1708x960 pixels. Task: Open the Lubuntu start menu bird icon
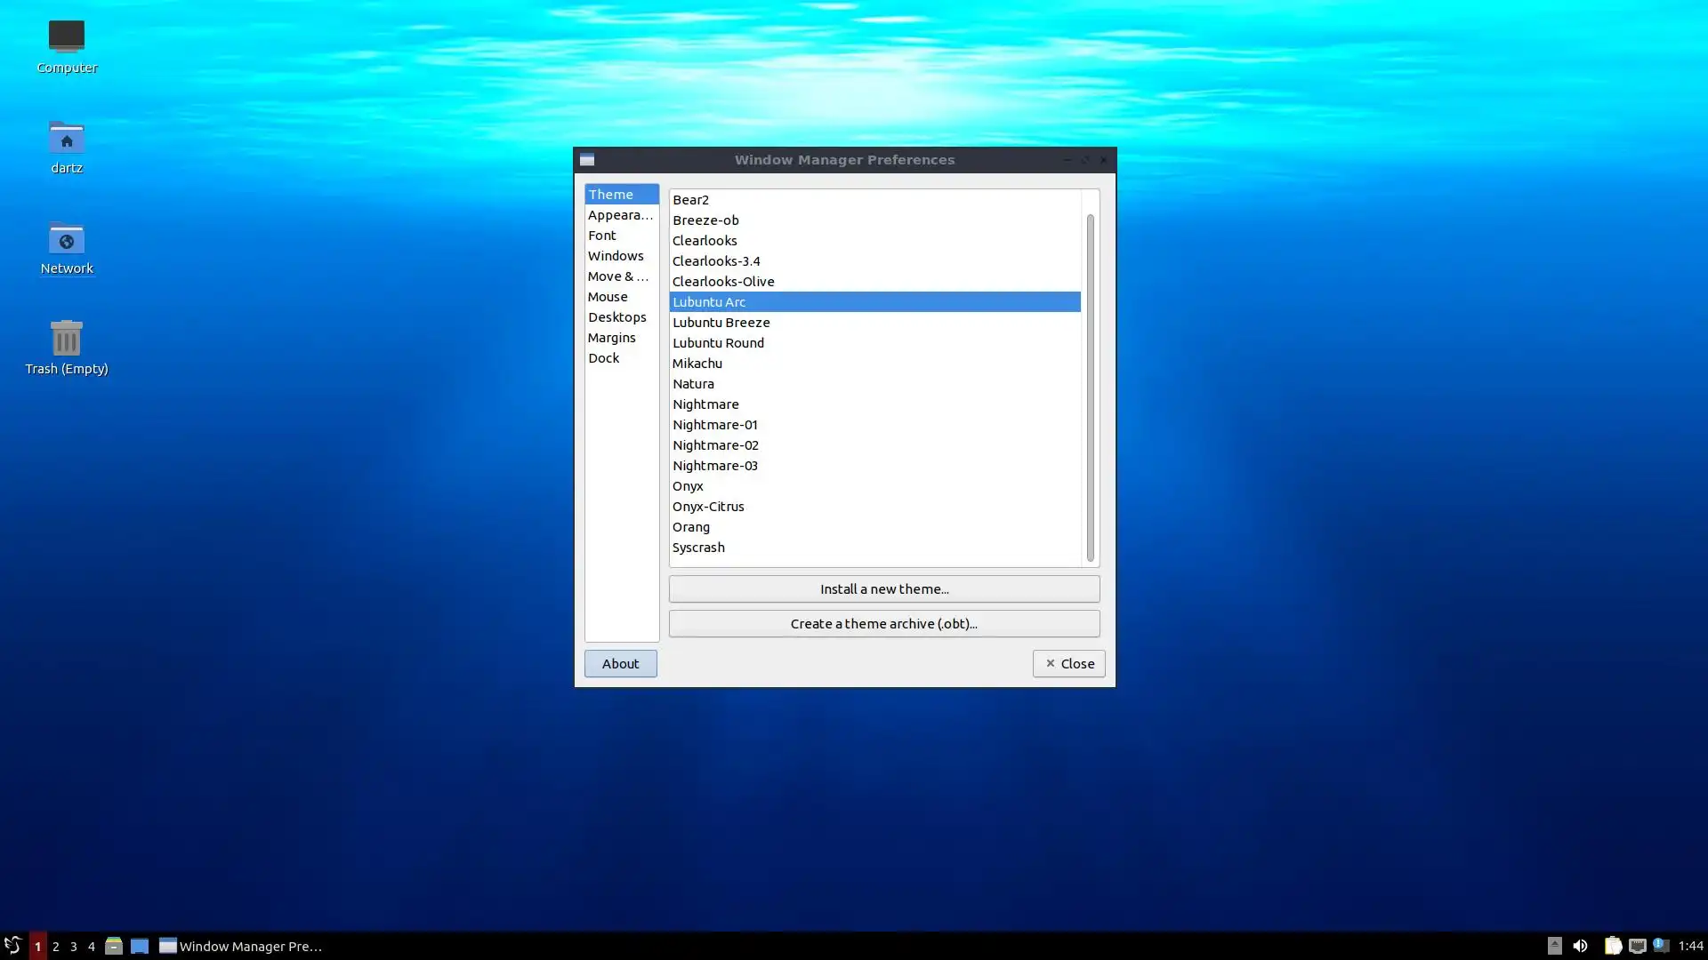tap(12, 946)
